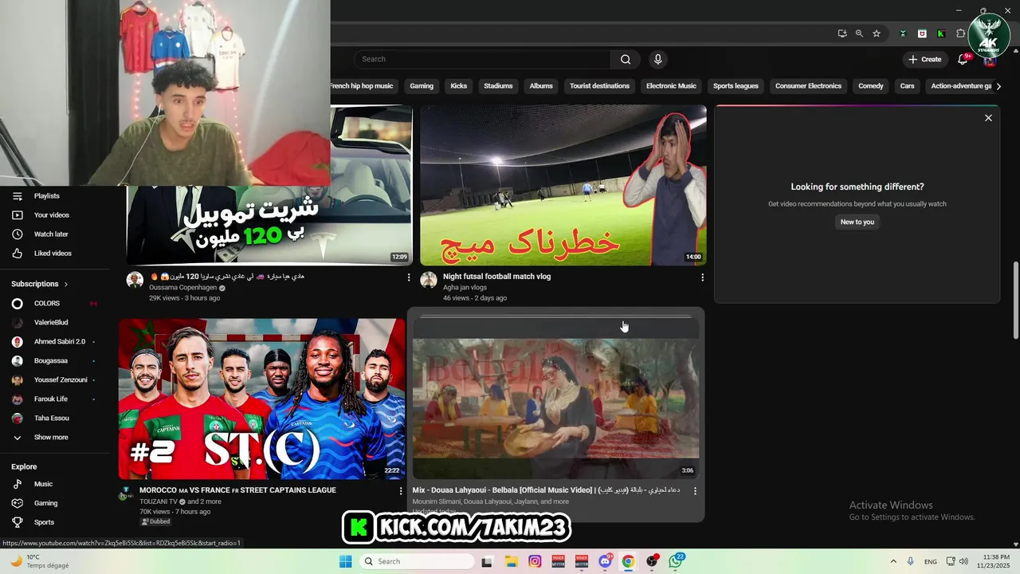Viewport: 1020px width, 574px height.
Task: Click the Create button
Action: pyautogui.click(x=924, y=59)
